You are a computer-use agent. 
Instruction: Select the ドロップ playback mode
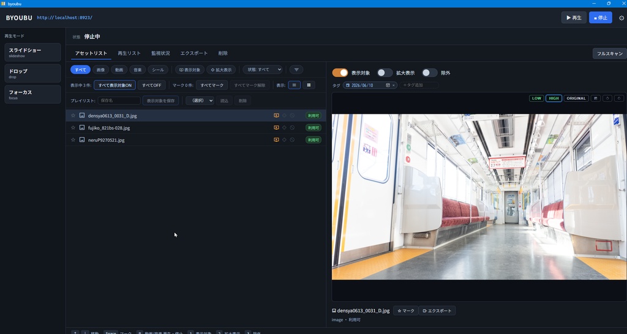pos(33,73)
